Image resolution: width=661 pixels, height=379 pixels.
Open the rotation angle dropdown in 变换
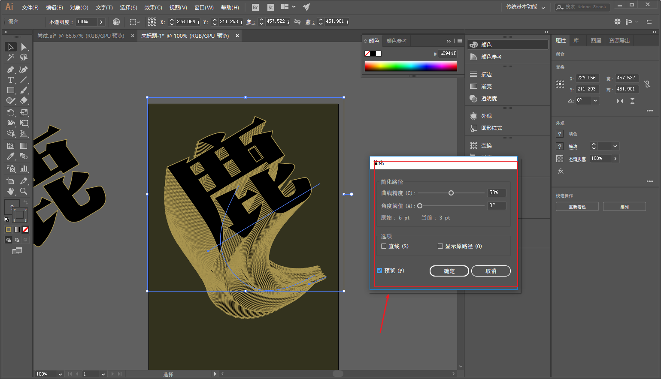[595, 100]
